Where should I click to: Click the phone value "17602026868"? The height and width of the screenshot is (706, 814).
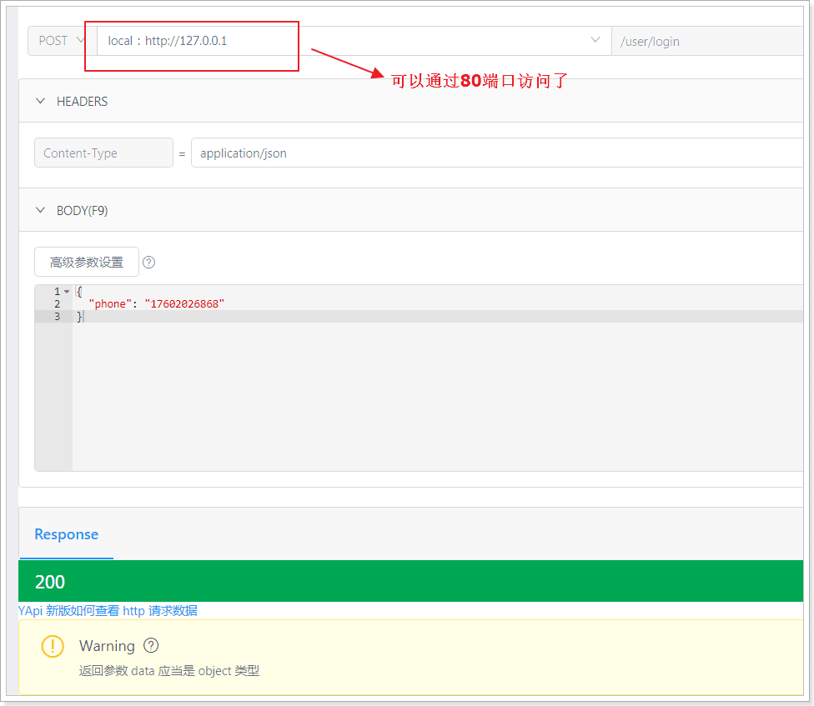185,304
